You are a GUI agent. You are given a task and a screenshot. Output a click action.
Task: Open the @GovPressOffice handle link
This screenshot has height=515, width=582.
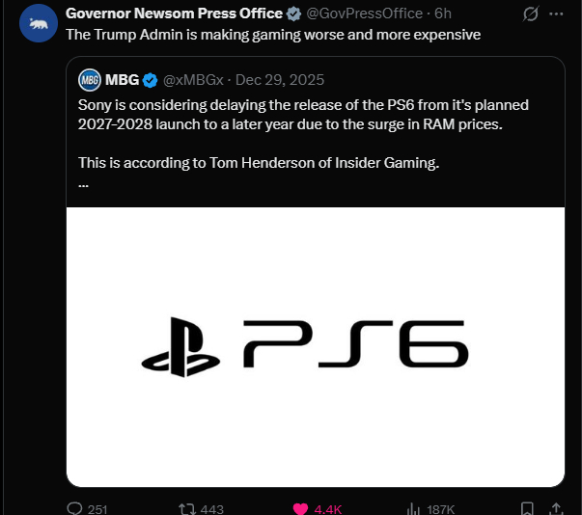pos(364,14)
